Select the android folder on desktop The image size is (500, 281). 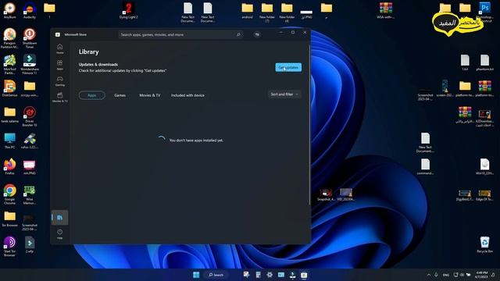pyautogui.click(x=247, y=10)
